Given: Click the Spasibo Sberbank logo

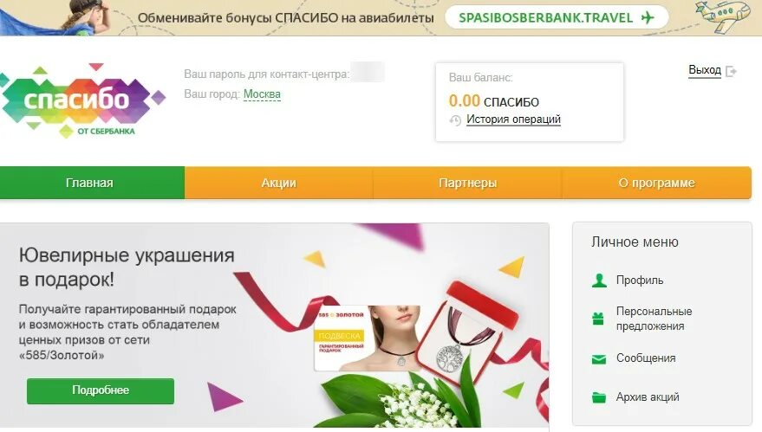Looking at the screenshot, I should (81, 100).
